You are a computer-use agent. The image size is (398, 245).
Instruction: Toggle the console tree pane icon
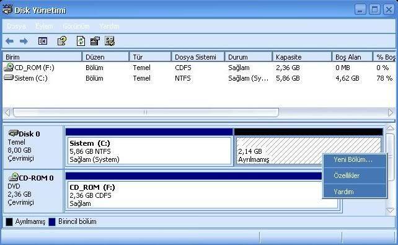(x=43, y=41)
